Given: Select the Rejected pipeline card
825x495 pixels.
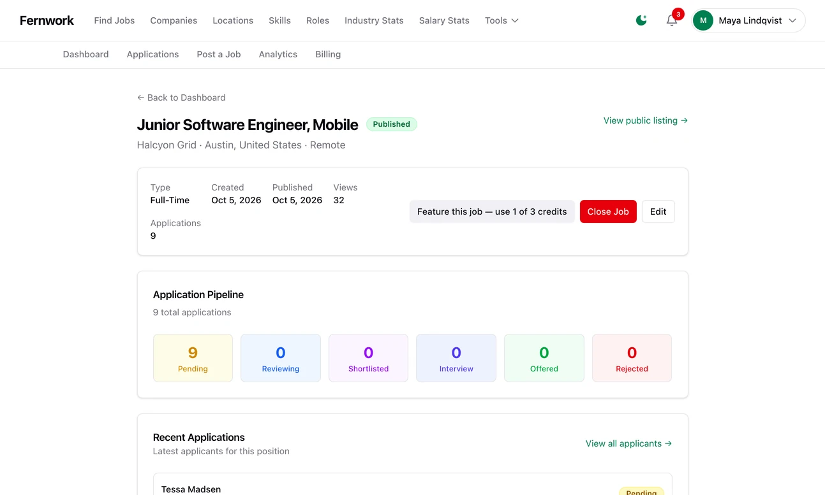Looking at the screenshot, I should pos(632,358).
